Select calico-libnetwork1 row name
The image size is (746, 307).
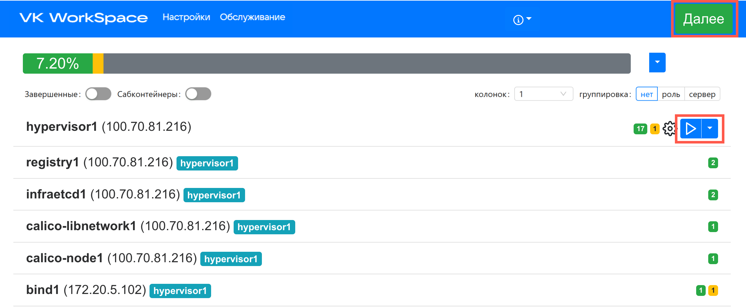click(81, 226)
